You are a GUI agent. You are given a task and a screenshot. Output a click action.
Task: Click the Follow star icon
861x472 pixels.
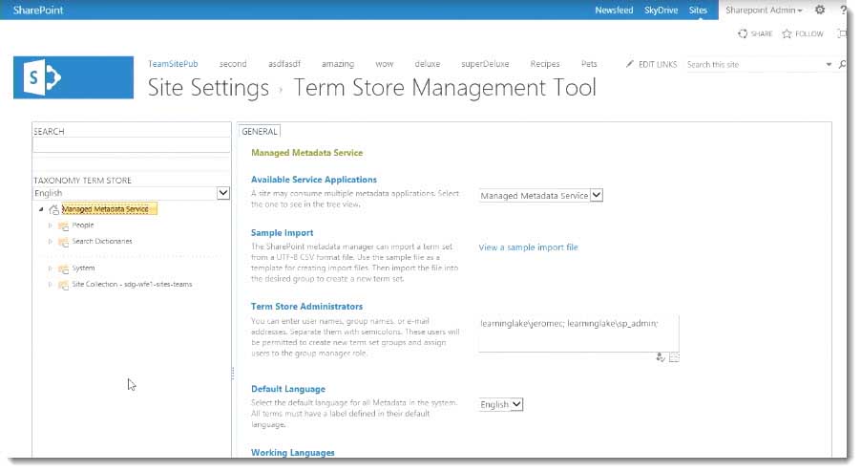tap(787, 33)
